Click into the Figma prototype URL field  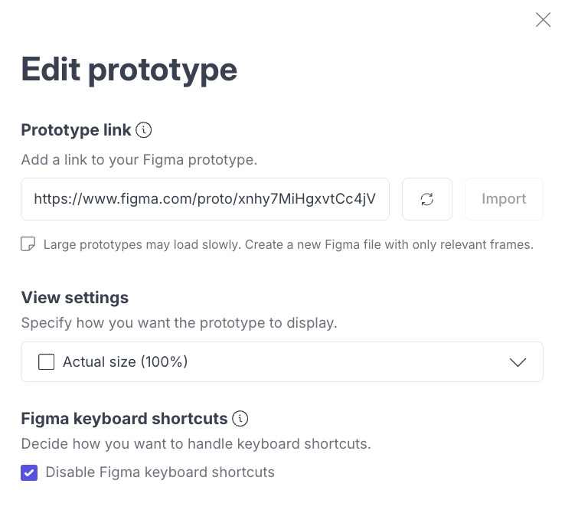(x=204, y=199)
